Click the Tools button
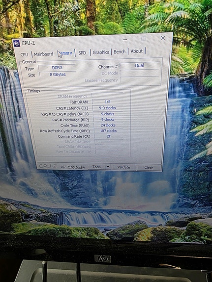This screenshot has width=212, height=282. coord(97,167)
